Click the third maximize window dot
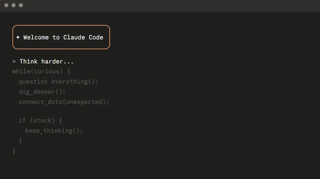This screenshot has height=179, width=320. click(21, 5)
